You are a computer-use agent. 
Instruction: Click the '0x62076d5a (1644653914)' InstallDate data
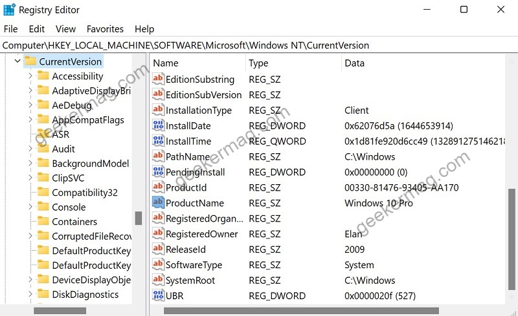[x=399, y=125]
